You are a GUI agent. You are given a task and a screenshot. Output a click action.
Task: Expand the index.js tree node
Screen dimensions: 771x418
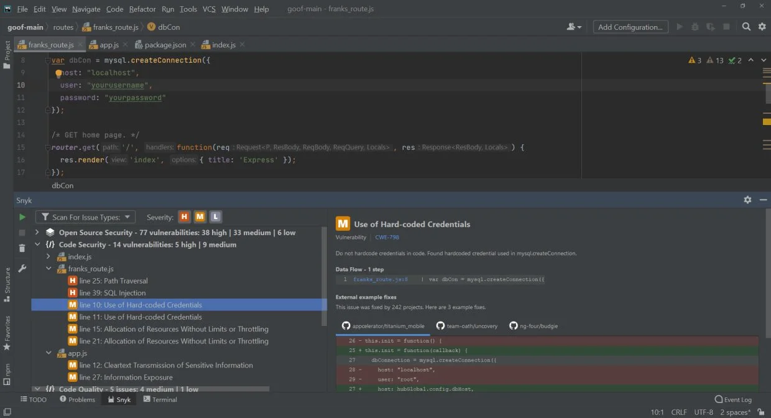pos(49,257)
